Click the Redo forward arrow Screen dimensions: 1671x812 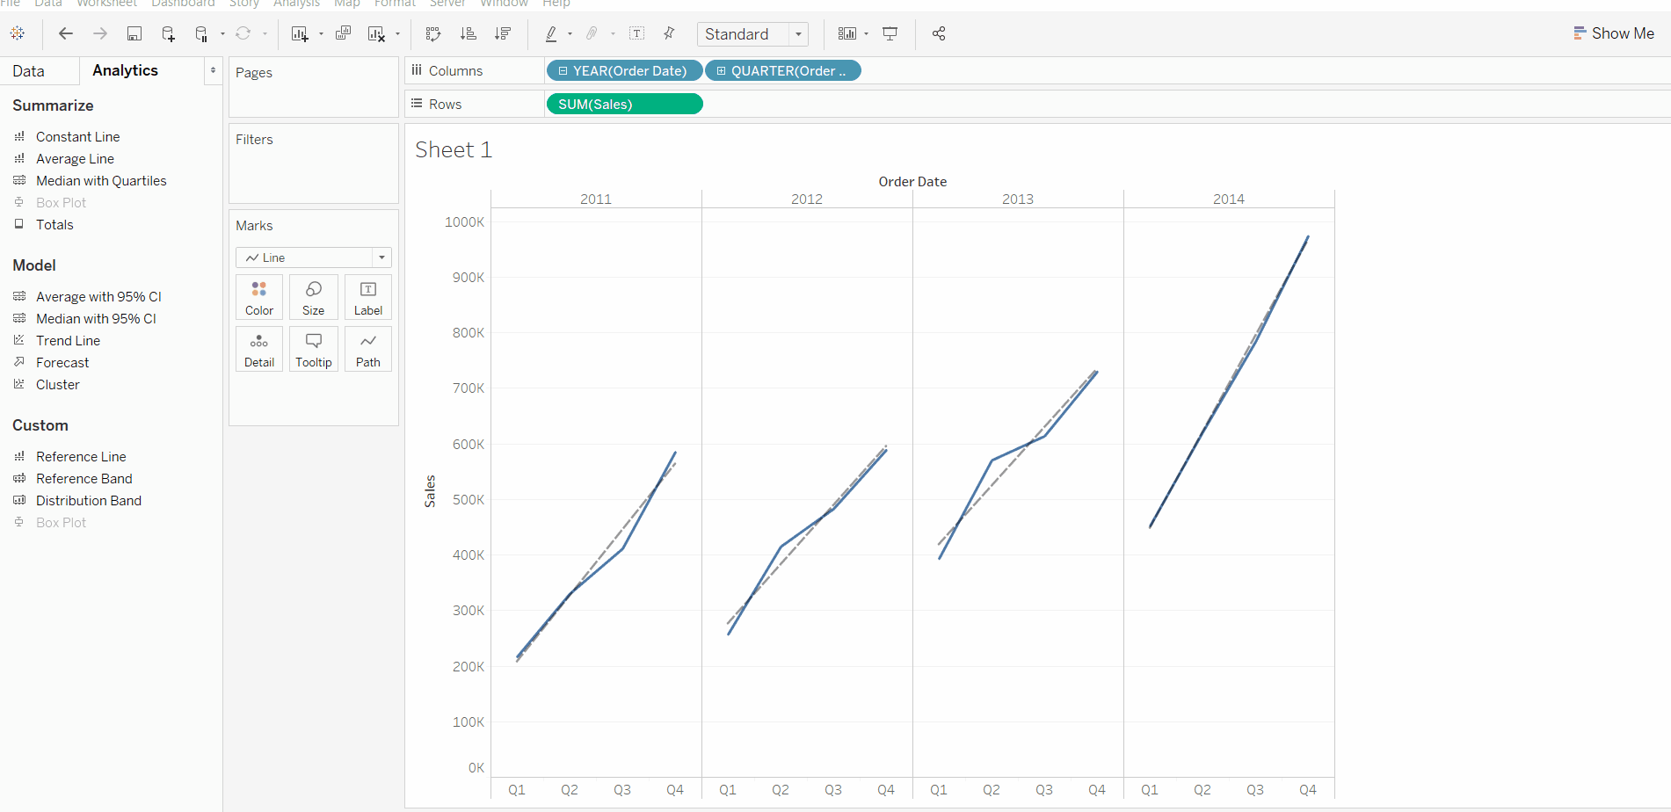100,33
